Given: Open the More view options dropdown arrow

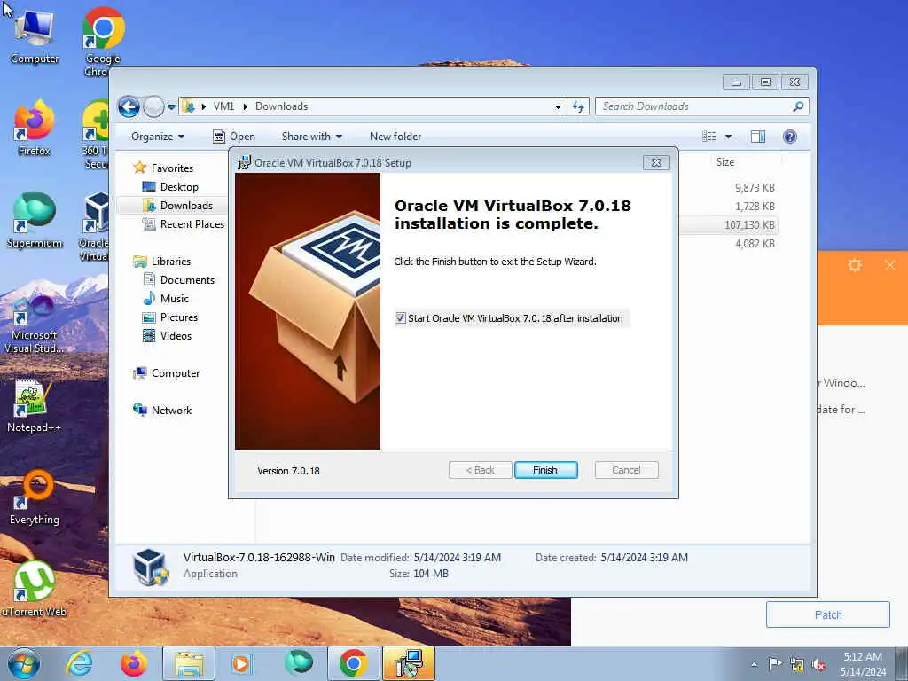Looking at the screenshot, I should tap(729, 136).
